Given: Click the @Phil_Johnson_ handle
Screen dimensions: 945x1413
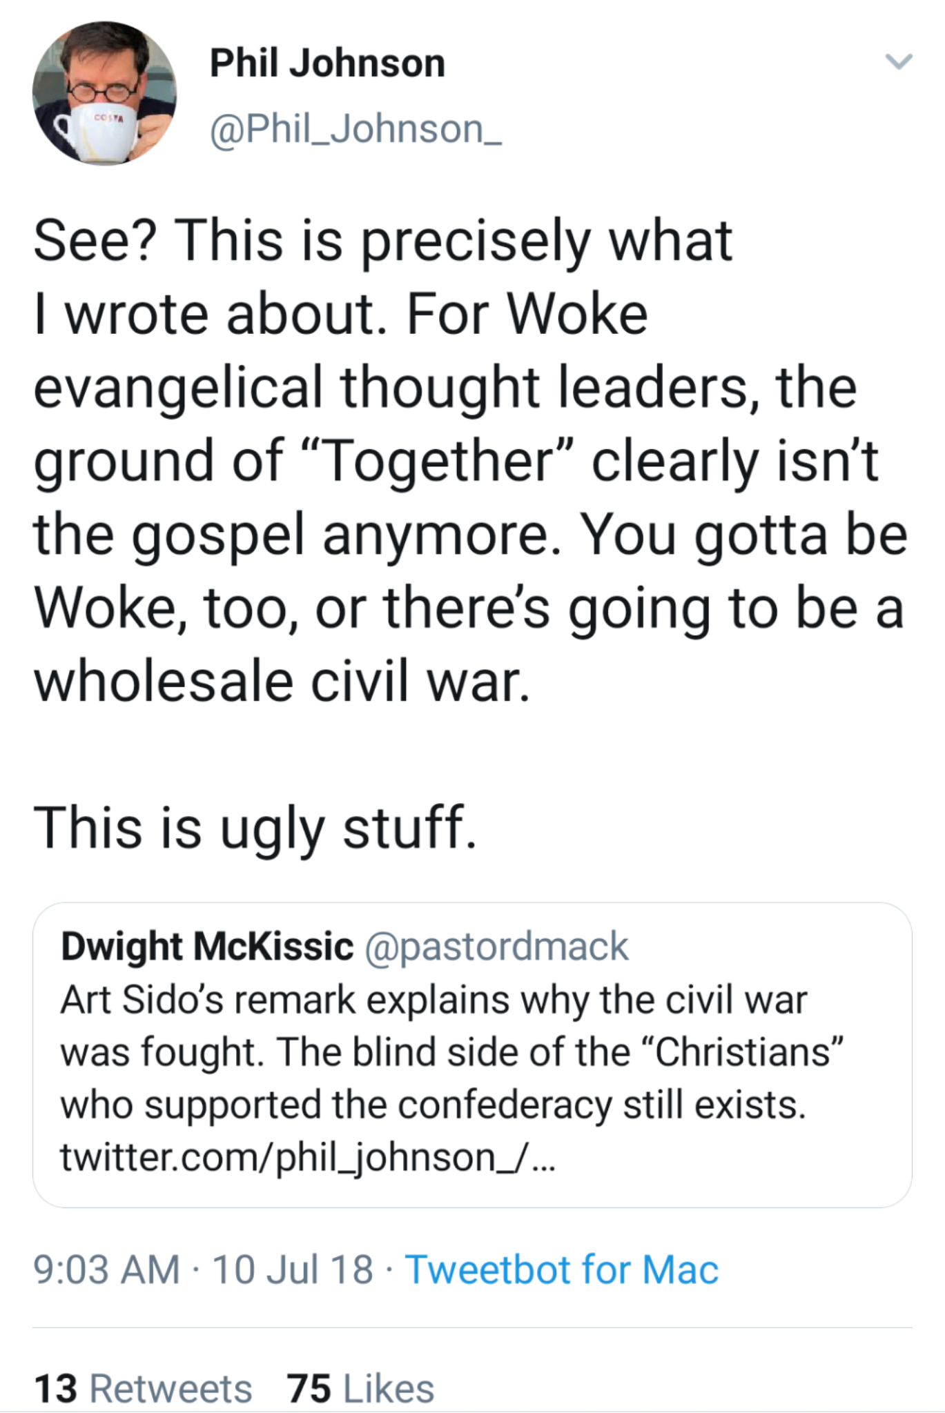Looking at the screenshot, I should coord(355,129).
